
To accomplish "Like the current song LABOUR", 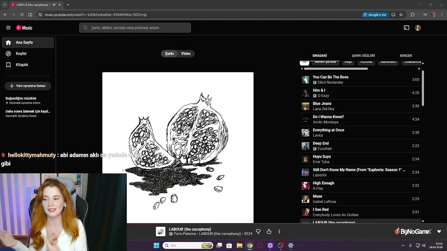I will pyautogui.click(x=269, y=231).
